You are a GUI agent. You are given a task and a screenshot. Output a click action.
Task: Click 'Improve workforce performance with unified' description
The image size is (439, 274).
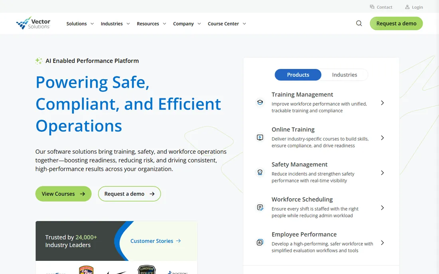319,107
